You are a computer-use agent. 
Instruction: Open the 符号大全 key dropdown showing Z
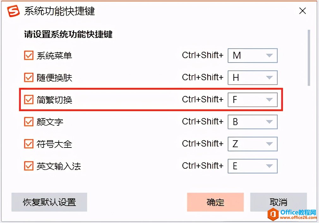click(x=252, y=144)
